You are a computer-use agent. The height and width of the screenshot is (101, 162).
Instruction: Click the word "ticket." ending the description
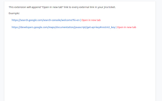pos(112,7)
